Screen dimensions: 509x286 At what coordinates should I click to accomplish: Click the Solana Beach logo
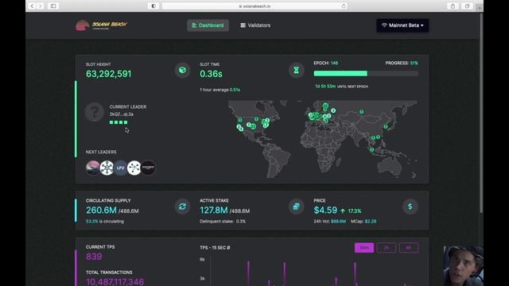tap(101, 25)
